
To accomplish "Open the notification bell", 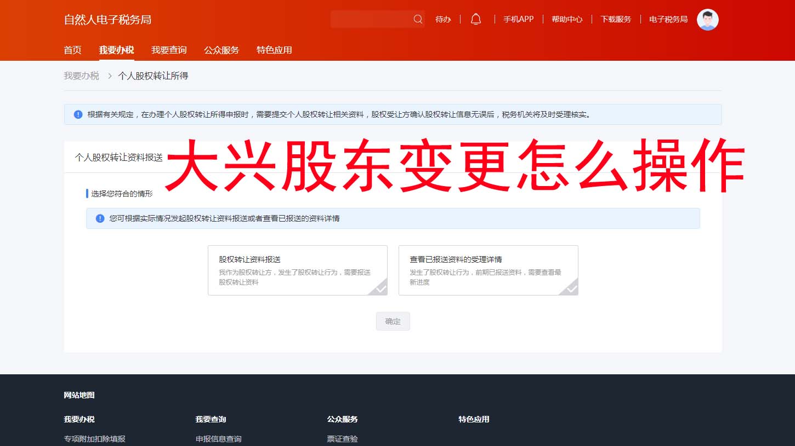I will [475, 18].
